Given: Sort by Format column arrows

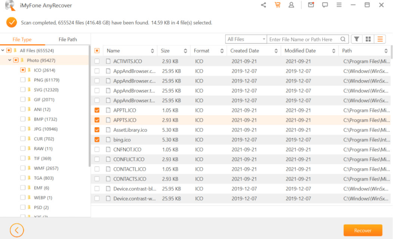Looking at the screenshot, I should click(222, 51).
